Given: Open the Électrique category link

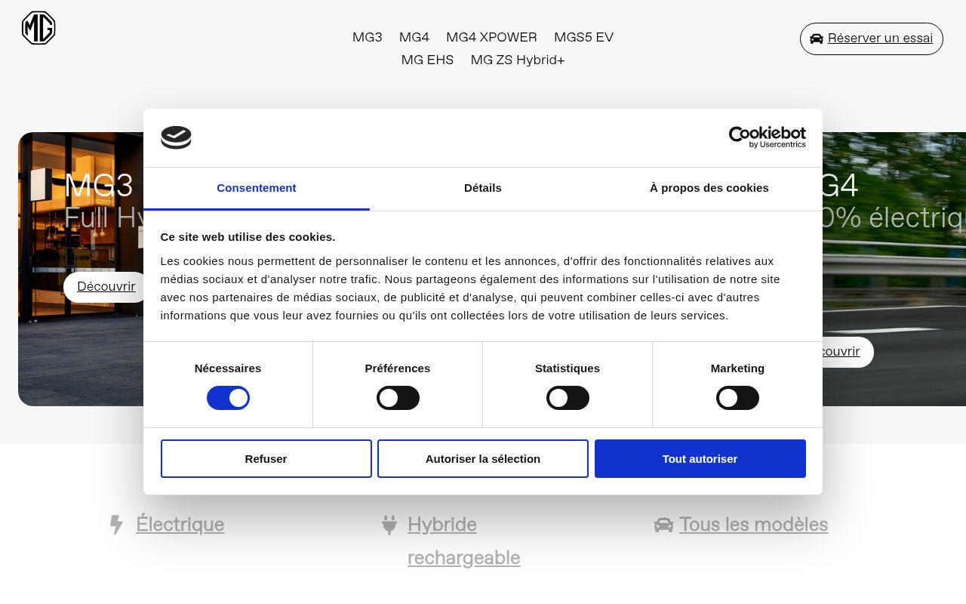Looking at the screenshot, I should (180, 525).
